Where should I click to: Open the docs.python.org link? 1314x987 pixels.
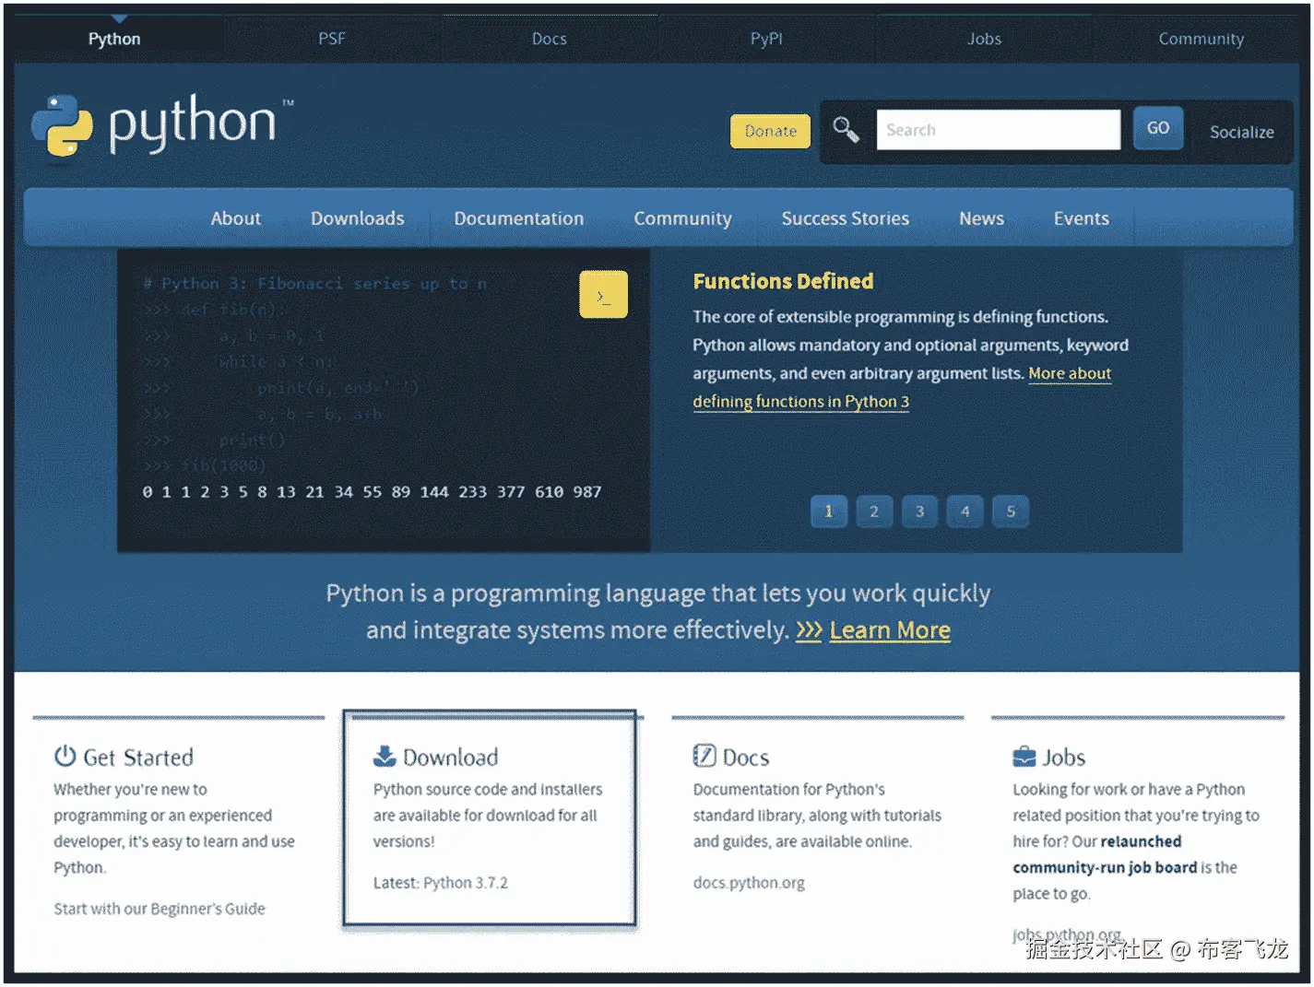coord(749,883)
